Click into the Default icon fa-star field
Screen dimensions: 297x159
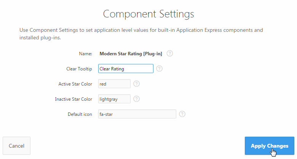point(137,114)
